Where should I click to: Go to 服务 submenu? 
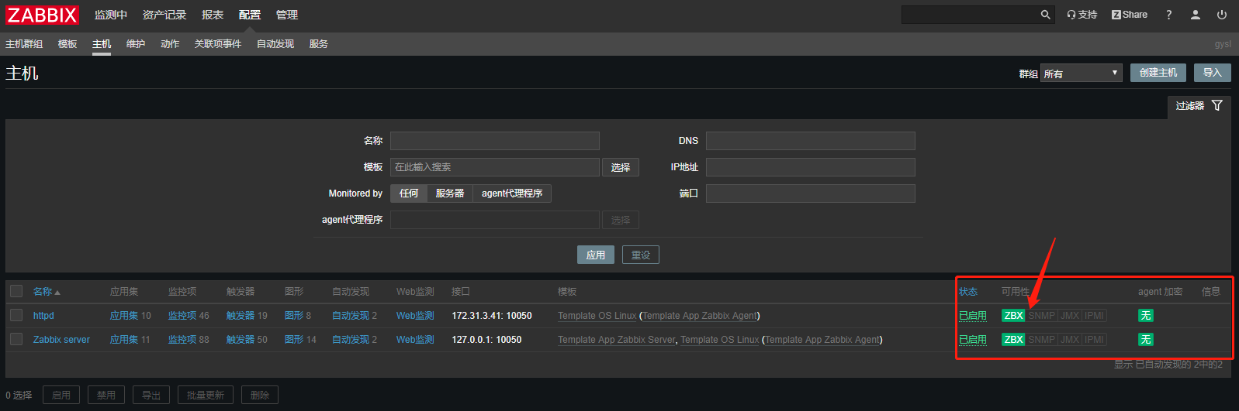click(x=319, y=44)
